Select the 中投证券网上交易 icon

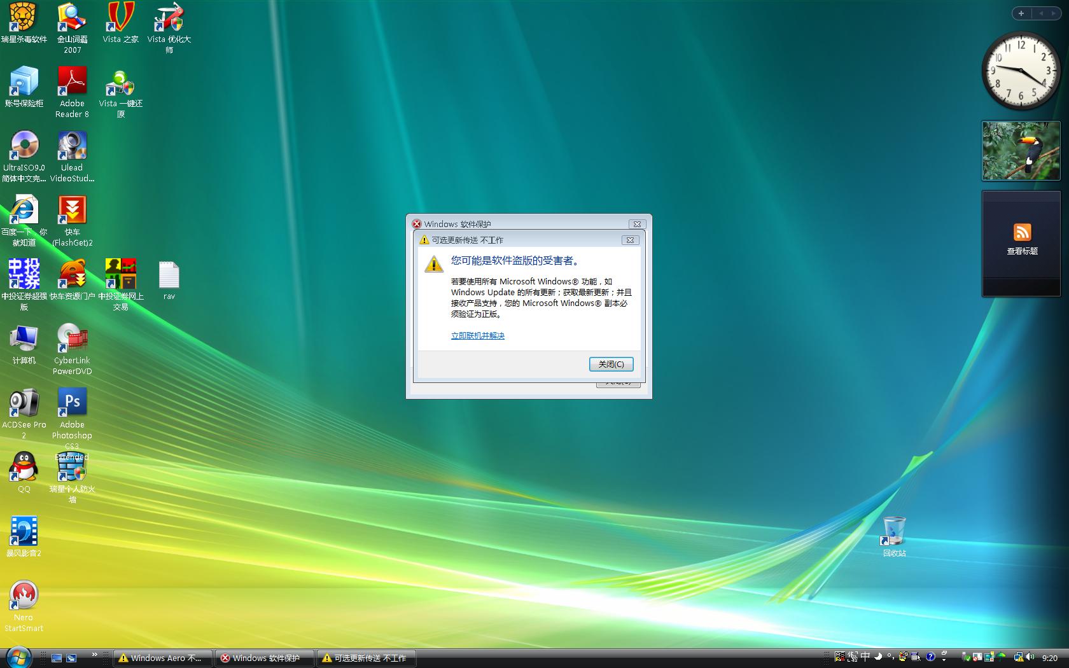pos(120,285)
